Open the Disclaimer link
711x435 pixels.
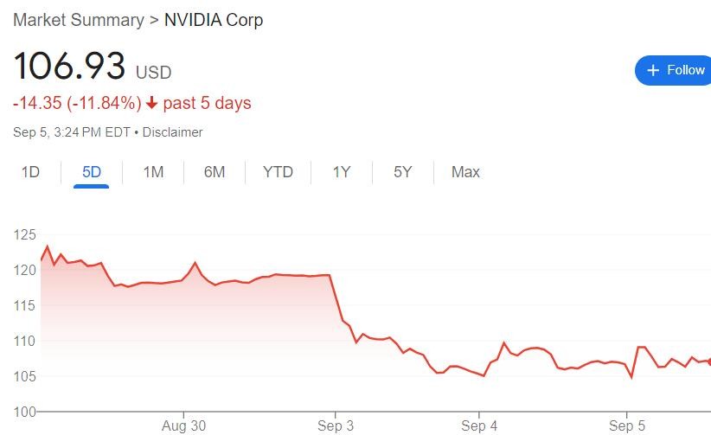pyautogui.click(x=172, y=132)
